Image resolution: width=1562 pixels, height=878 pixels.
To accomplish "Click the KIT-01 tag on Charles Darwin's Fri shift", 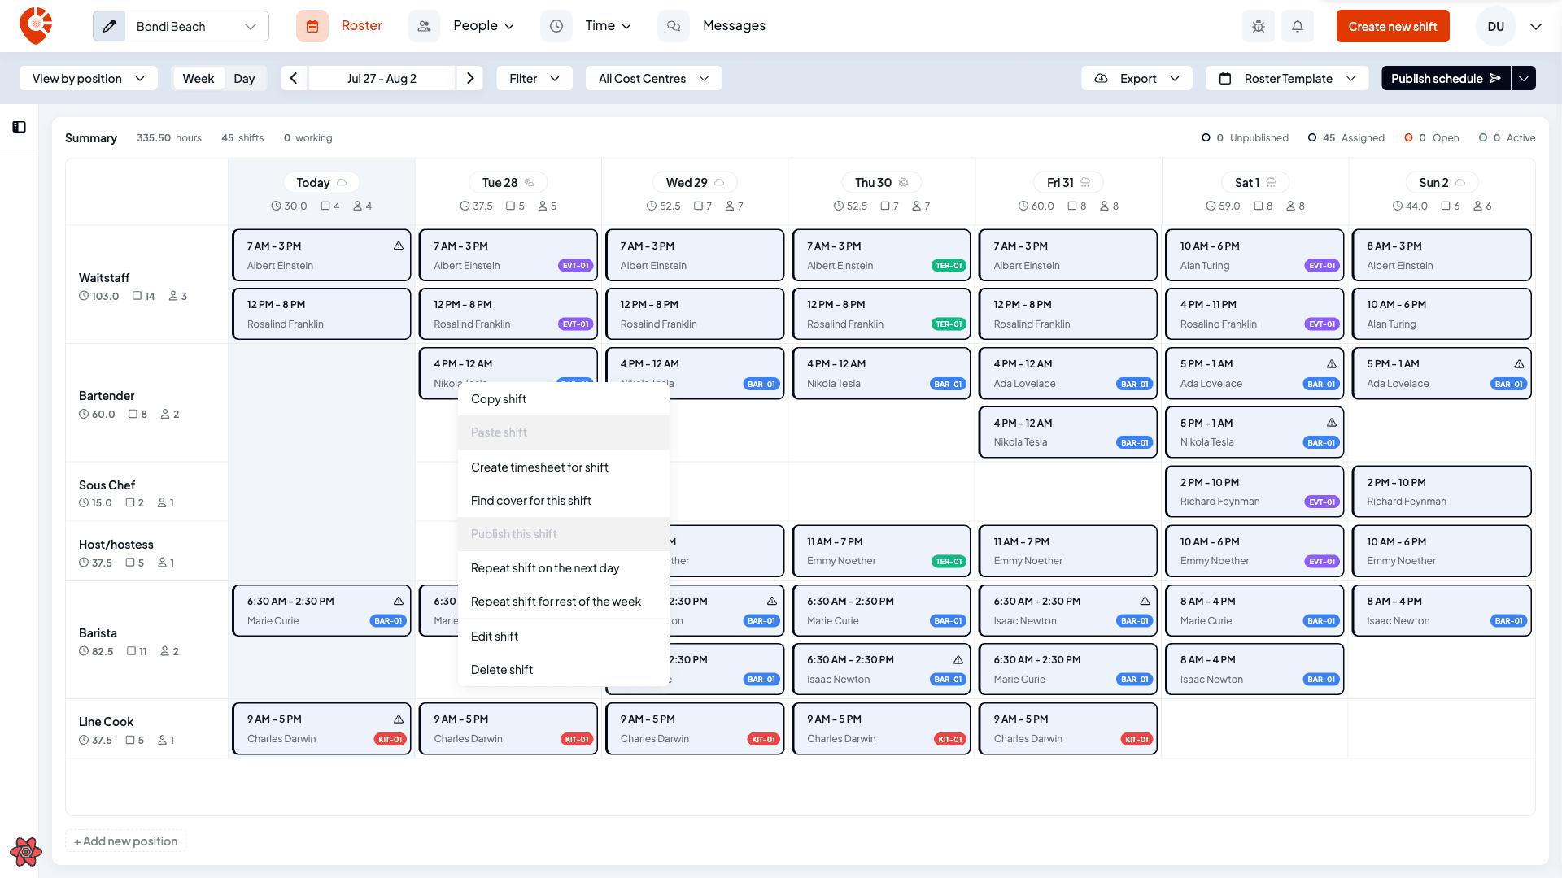I will pyautogui.click(x=1137, y=739).
